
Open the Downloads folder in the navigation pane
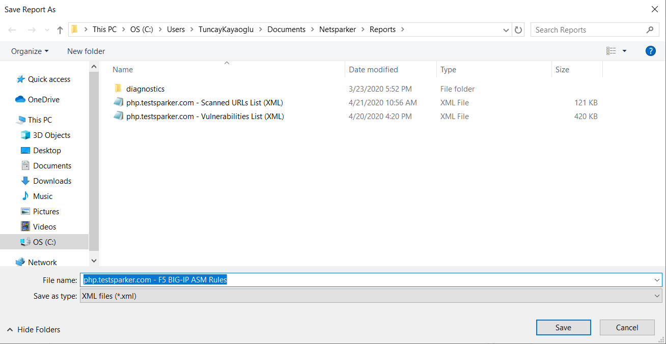pos(50,181)
